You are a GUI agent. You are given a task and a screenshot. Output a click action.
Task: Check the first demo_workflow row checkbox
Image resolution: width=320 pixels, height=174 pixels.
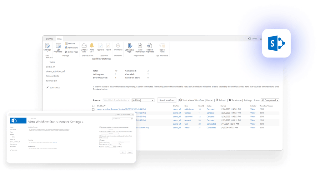93,109
